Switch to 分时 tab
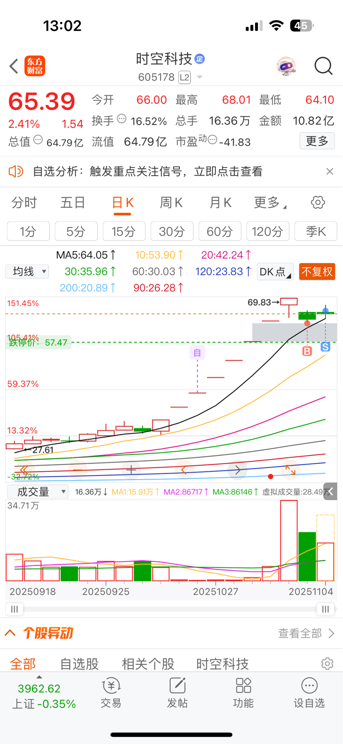The image size is (343, 744). [x=24, y=203]
